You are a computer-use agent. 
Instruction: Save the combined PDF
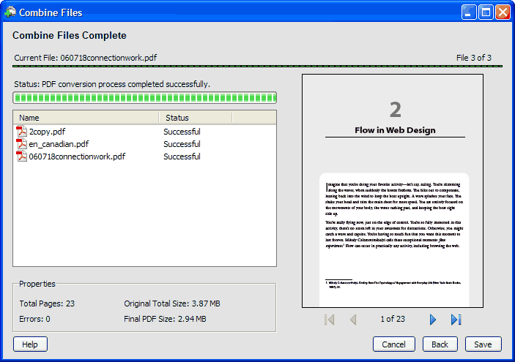(x=483, y=344)
